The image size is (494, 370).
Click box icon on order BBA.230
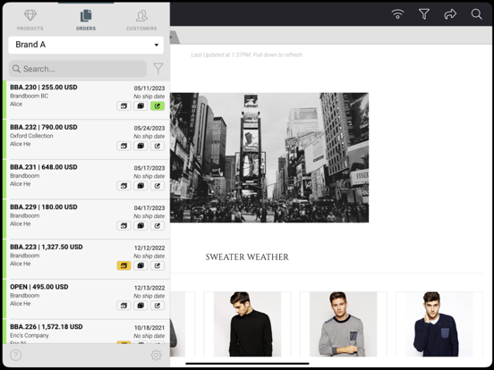coord(141,106)
